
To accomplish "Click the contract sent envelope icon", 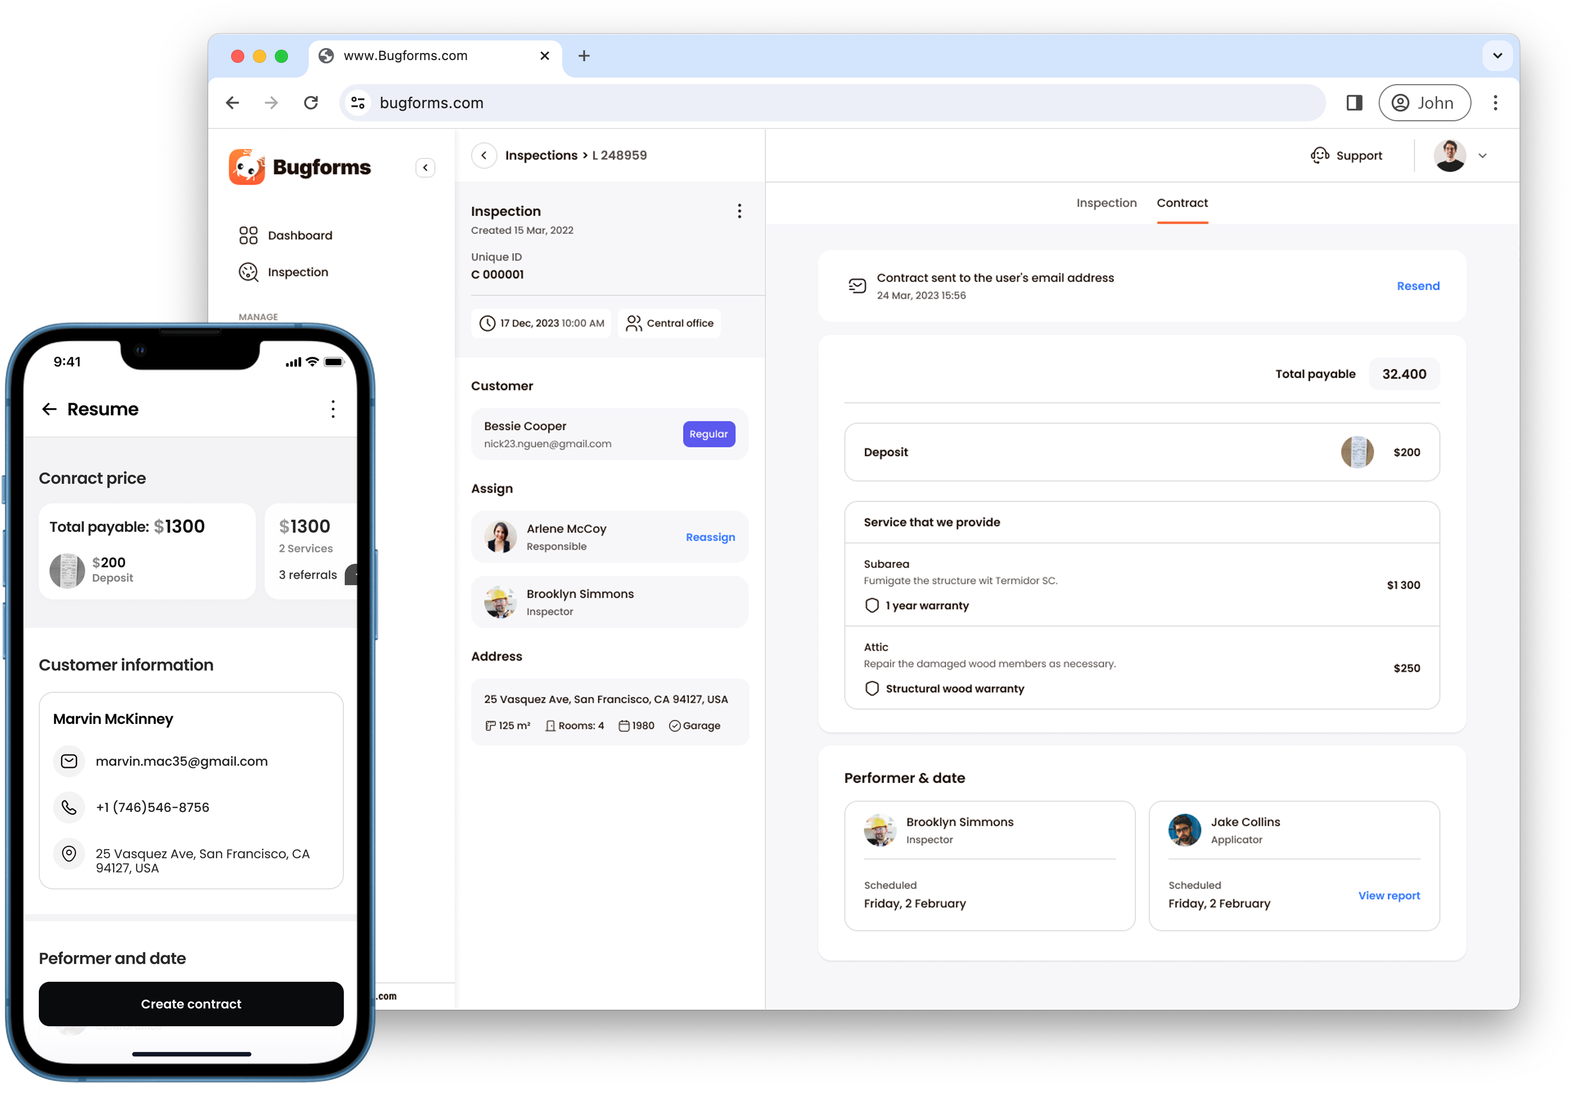I will click(857, 286).
